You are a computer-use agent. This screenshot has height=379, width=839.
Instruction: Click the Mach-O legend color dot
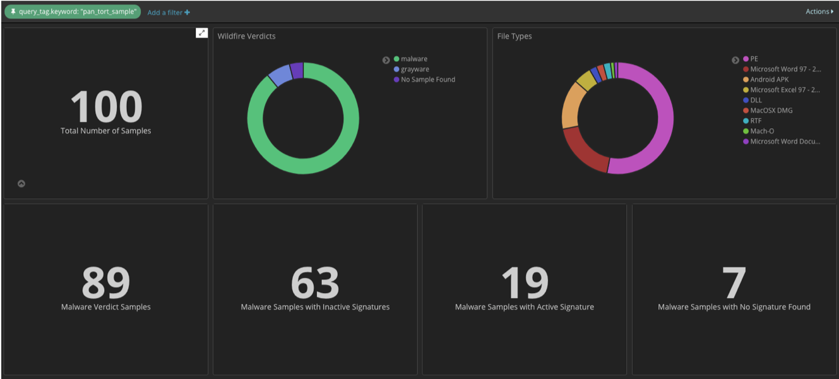(x=746, y=131)
